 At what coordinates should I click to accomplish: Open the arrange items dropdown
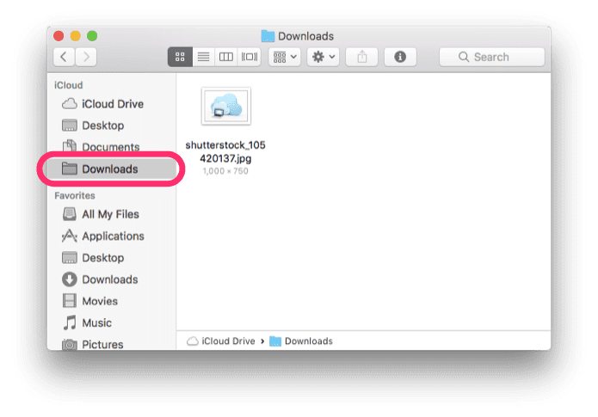(285, 57)
